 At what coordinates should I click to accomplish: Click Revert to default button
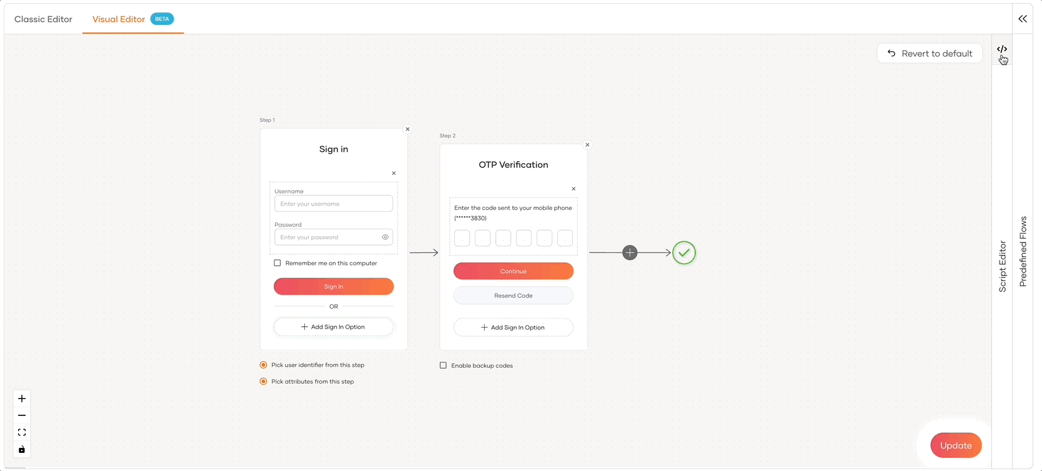(930, 54)
